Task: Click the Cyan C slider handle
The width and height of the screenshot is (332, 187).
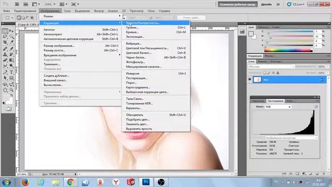Action: pos(268,33)
